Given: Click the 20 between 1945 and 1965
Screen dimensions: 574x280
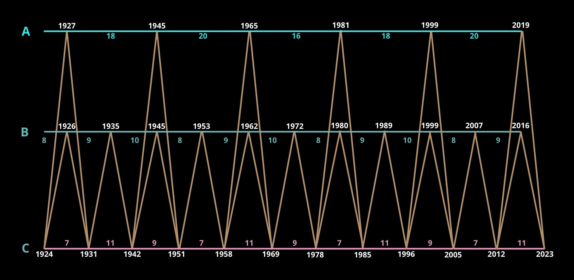Looking at the screenshot, I should pos(203,36).
